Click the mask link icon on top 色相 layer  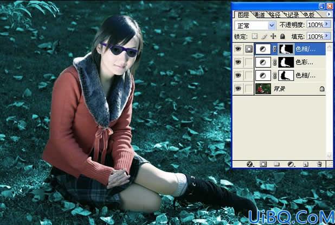(275, 49)
